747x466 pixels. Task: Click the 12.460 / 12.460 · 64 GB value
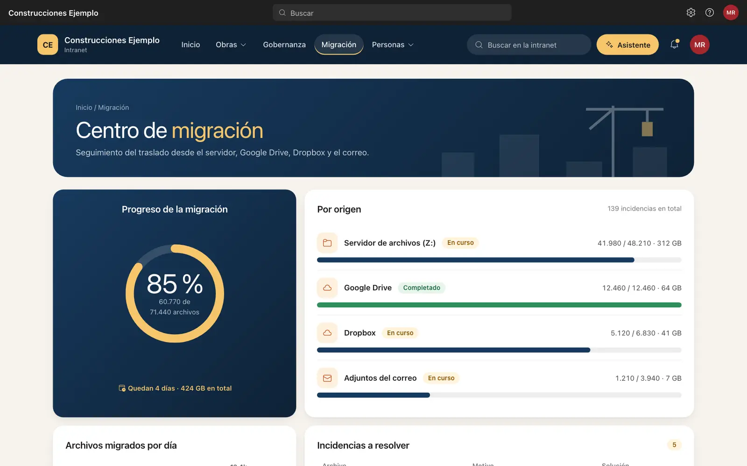tap(641, 288)
